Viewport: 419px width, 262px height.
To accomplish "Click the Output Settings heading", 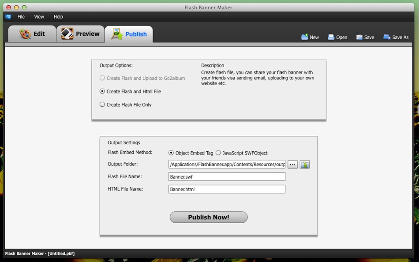I will [124, 142].
